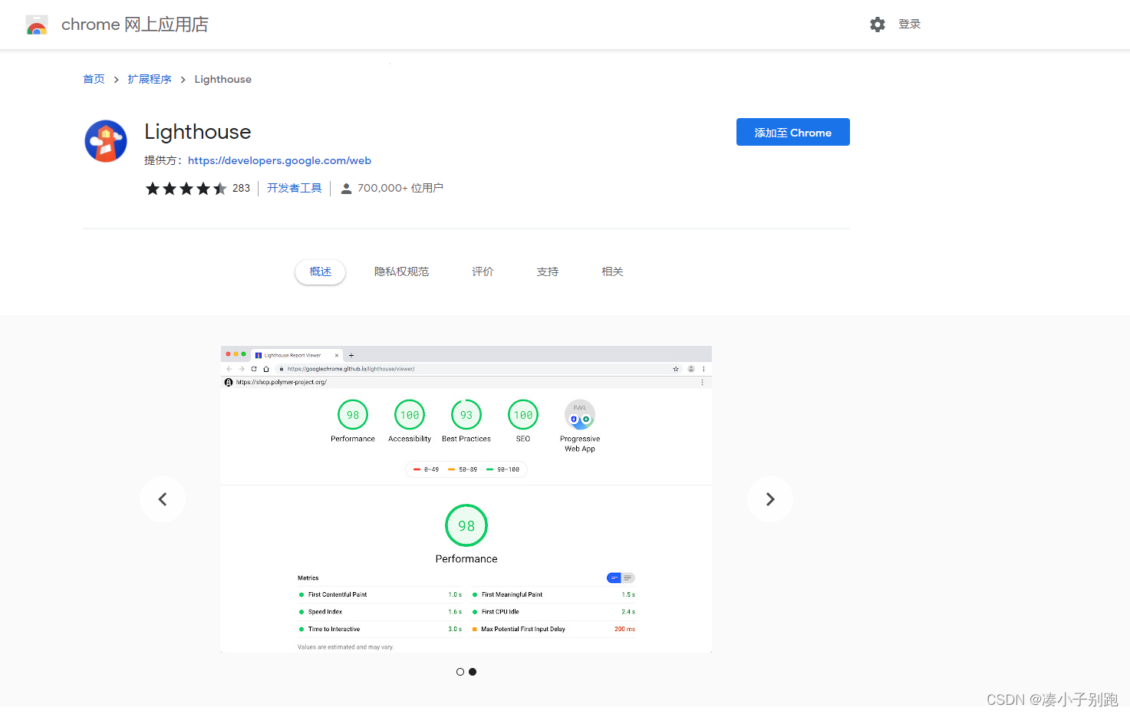Open the 扩展程序 breadcrumb link
This screenshot has height=714, width=1130.
pos(149,79)
